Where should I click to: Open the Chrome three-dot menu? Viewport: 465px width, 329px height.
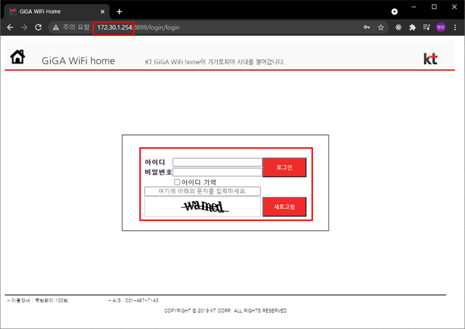pos(455,27)
